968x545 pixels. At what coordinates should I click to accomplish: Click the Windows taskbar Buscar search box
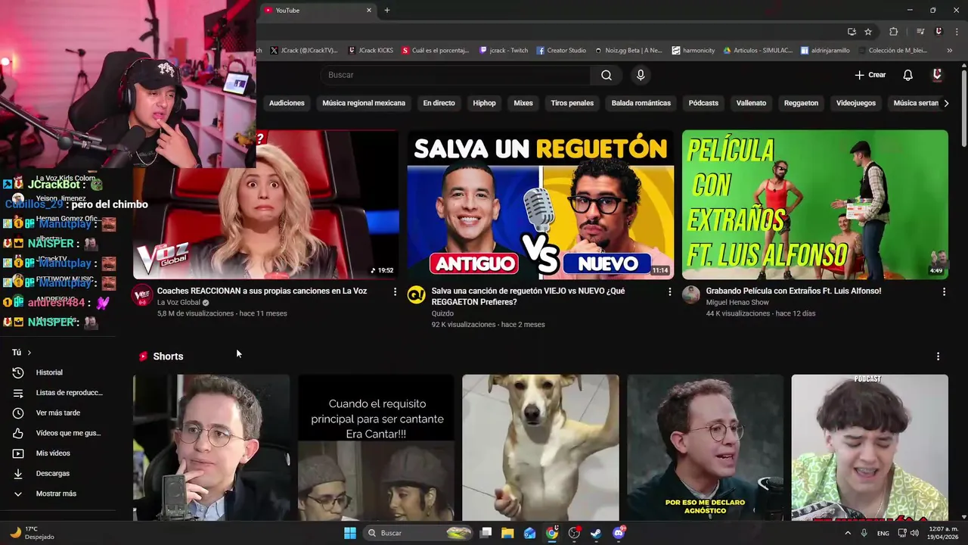(419, 533)
